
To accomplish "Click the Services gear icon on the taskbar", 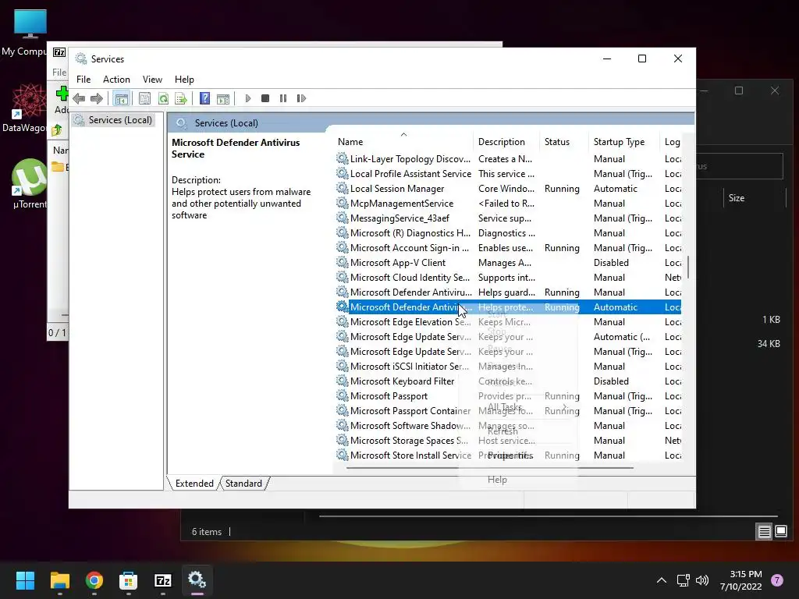I will coord(197,580).
